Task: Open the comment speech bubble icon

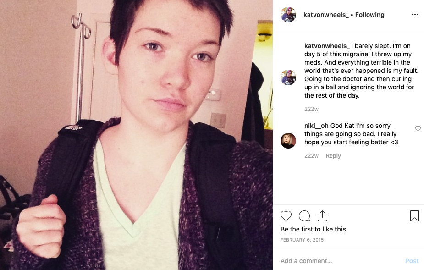Action: click(304, 216)
